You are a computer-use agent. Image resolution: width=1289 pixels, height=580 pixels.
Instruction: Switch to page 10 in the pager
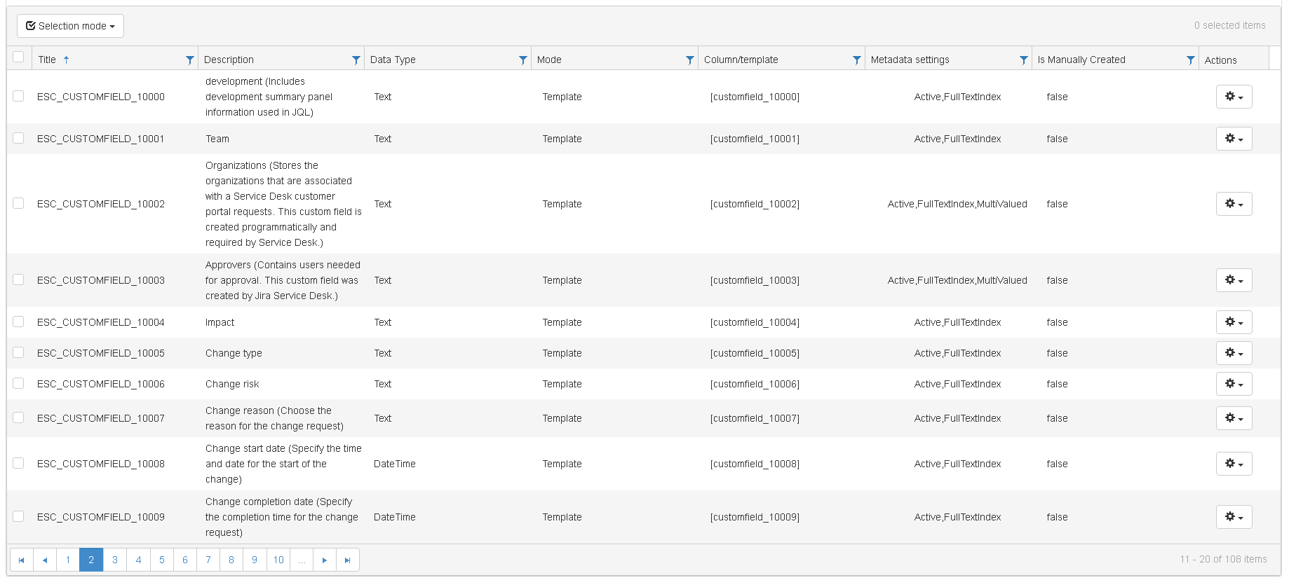point(278,560)
